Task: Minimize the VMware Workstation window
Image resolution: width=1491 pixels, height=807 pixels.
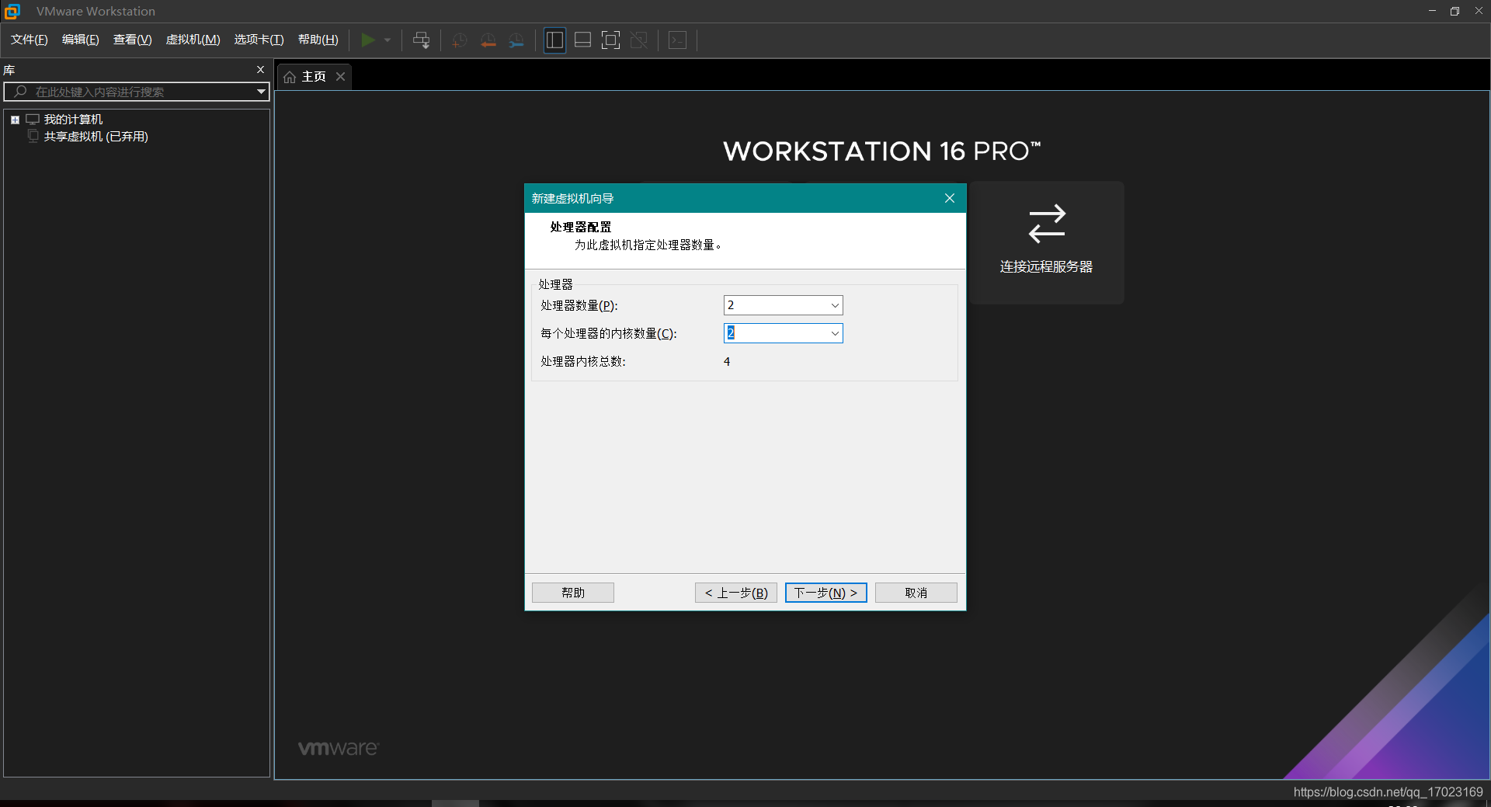Action: 1432,11
